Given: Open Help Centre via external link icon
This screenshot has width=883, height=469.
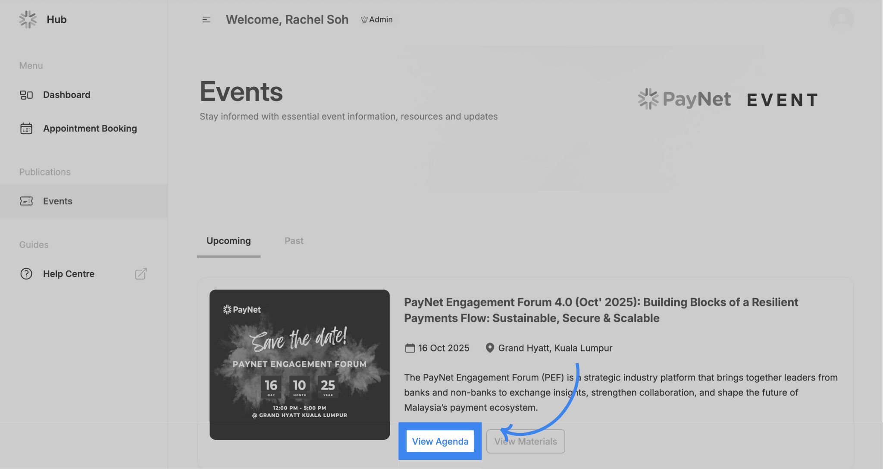Looking at the screenshot, I should tap(141, 274).
